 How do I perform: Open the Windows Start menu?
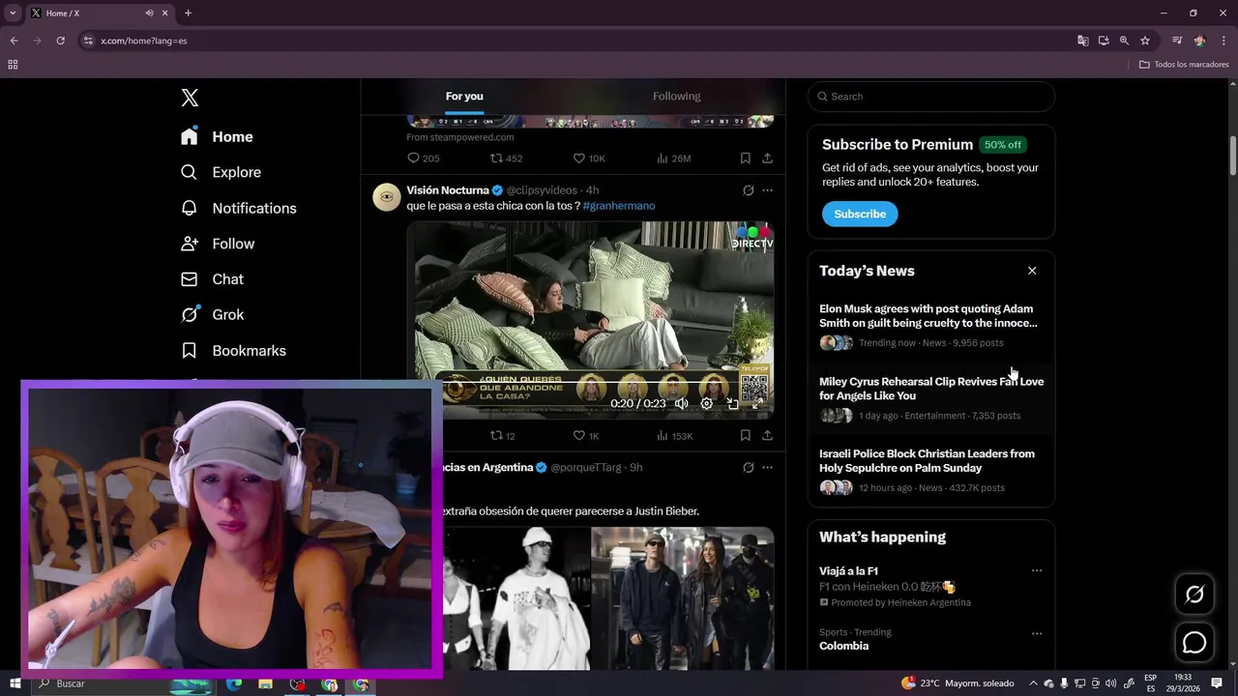pyautogui.click(x=15, y=683)
